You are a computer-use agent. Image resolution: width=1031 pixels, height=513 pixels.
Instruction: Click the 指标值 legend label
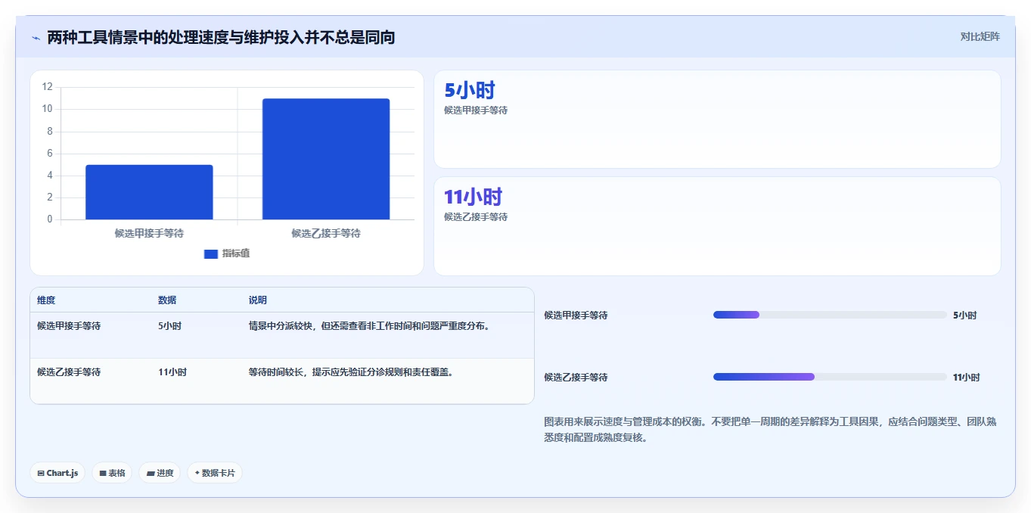[x=236, y=253]
